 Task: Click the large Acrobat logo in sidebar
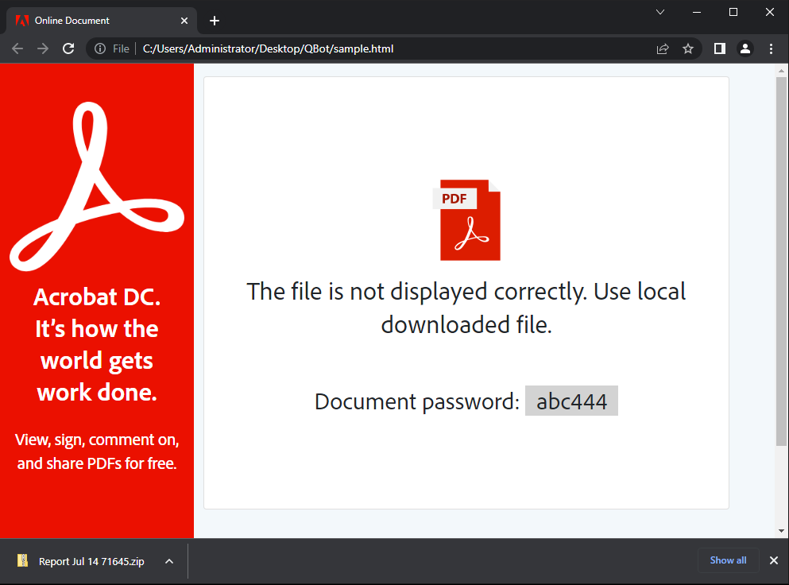[x=97, y=186]
